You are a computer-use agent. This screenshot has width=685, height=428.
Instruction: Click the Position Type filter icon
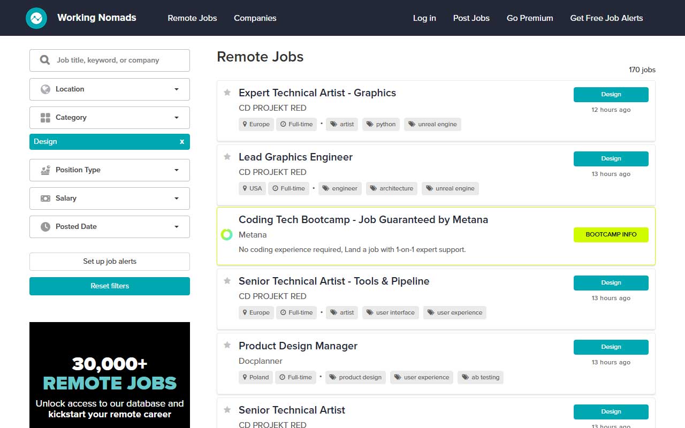[45, 170]
